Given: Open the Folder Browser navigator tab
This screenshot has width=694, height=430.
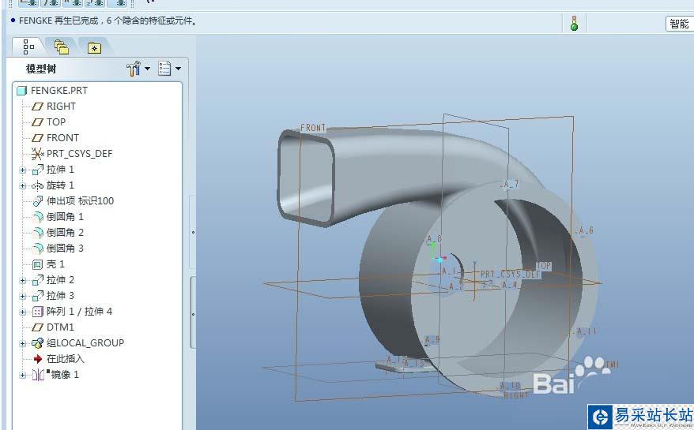Looking at the screenshot, I should [61, 47].
